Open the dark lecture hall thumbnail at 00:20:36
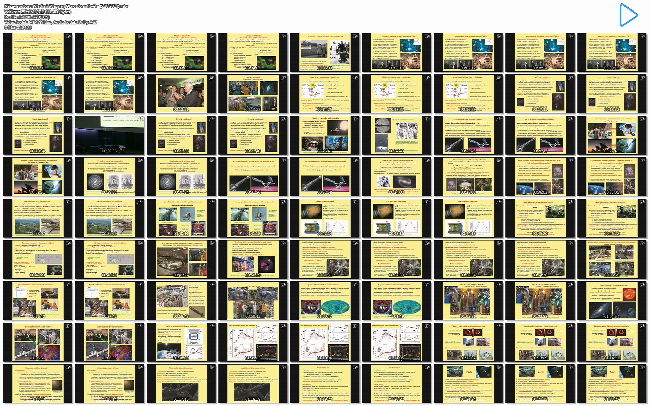This screenshot has height=406, width=650. 109,135
